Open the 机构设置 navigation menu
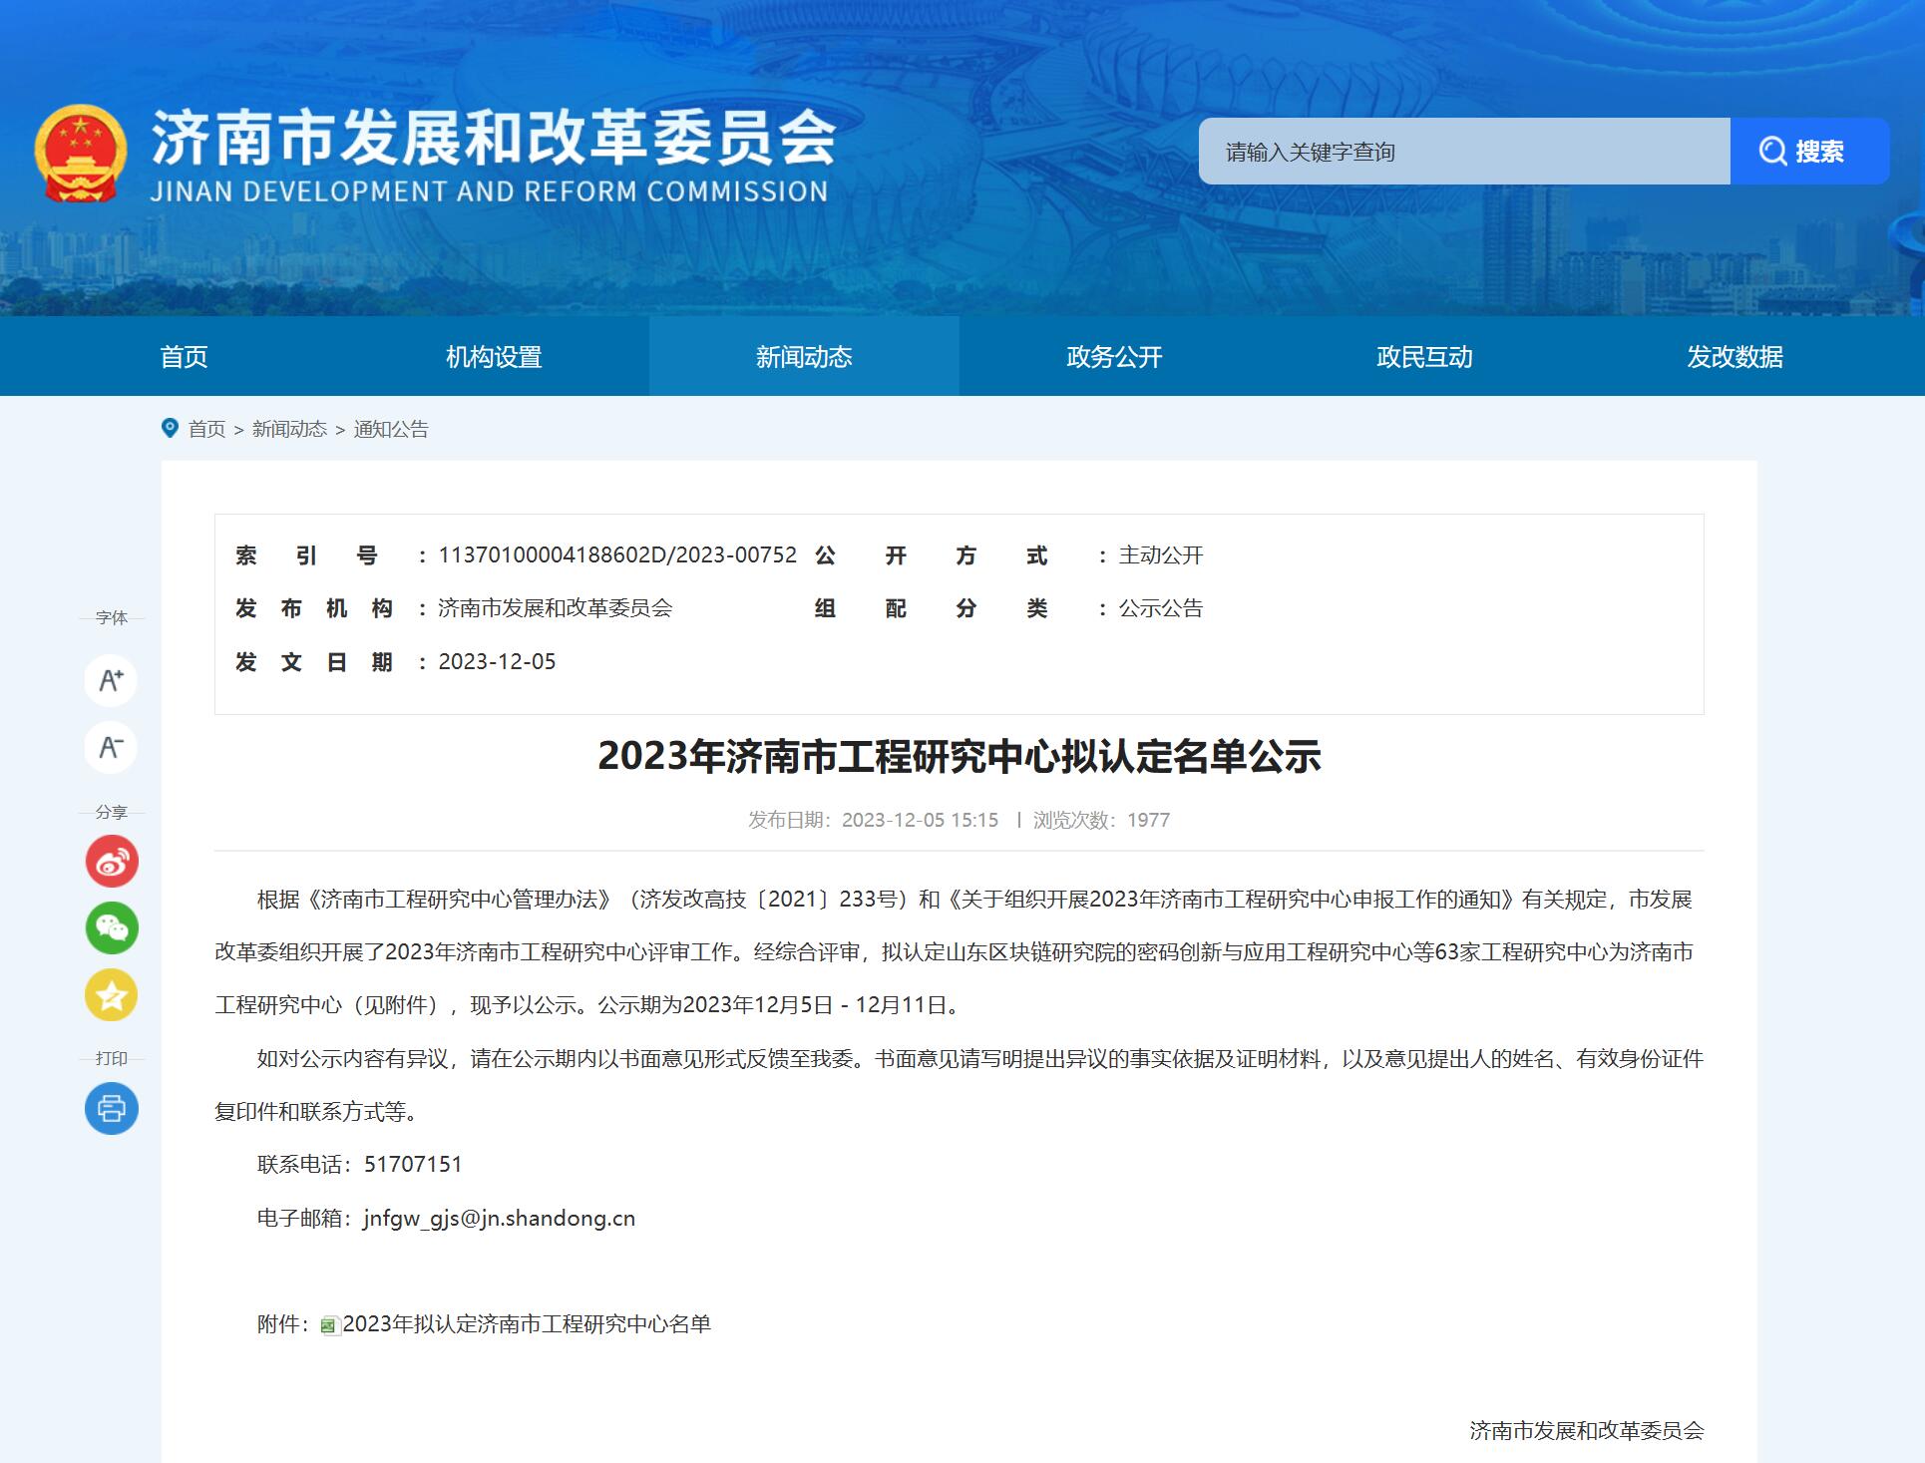Image resolution: width=1925 pixels, height=1463 pixels. 494,357
